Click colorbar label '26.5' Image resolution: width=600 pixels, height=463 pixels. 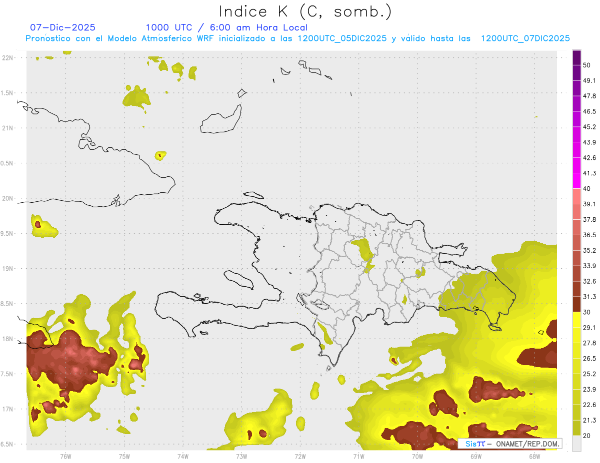point(589,359)
